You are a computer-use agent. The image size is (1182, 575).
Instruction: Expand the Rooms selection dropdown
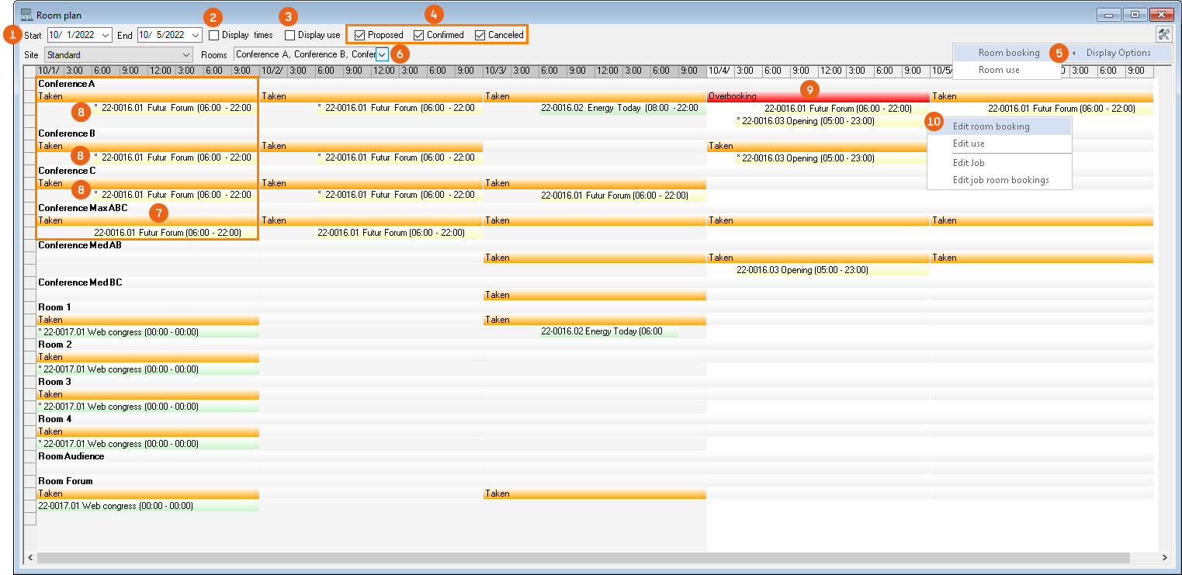(382, 54)
